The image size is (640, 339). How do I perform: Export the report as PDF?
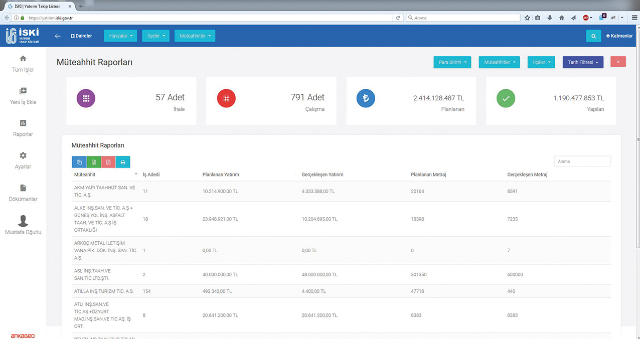tap(108, 162)
